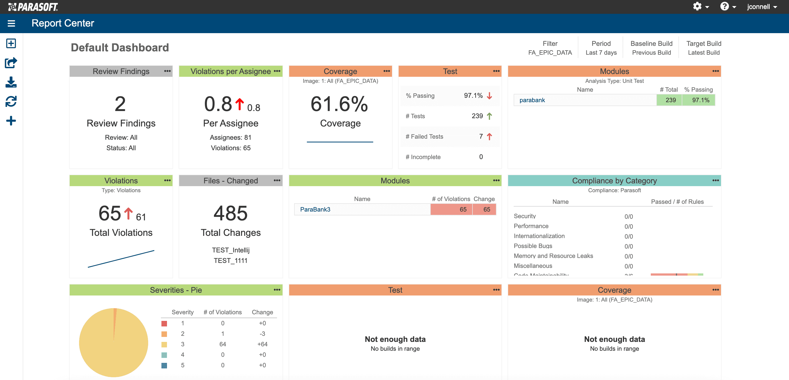Screen dimensions: 789x380
Task: Select the Security compliance row
Action: (x=613, y=216)
